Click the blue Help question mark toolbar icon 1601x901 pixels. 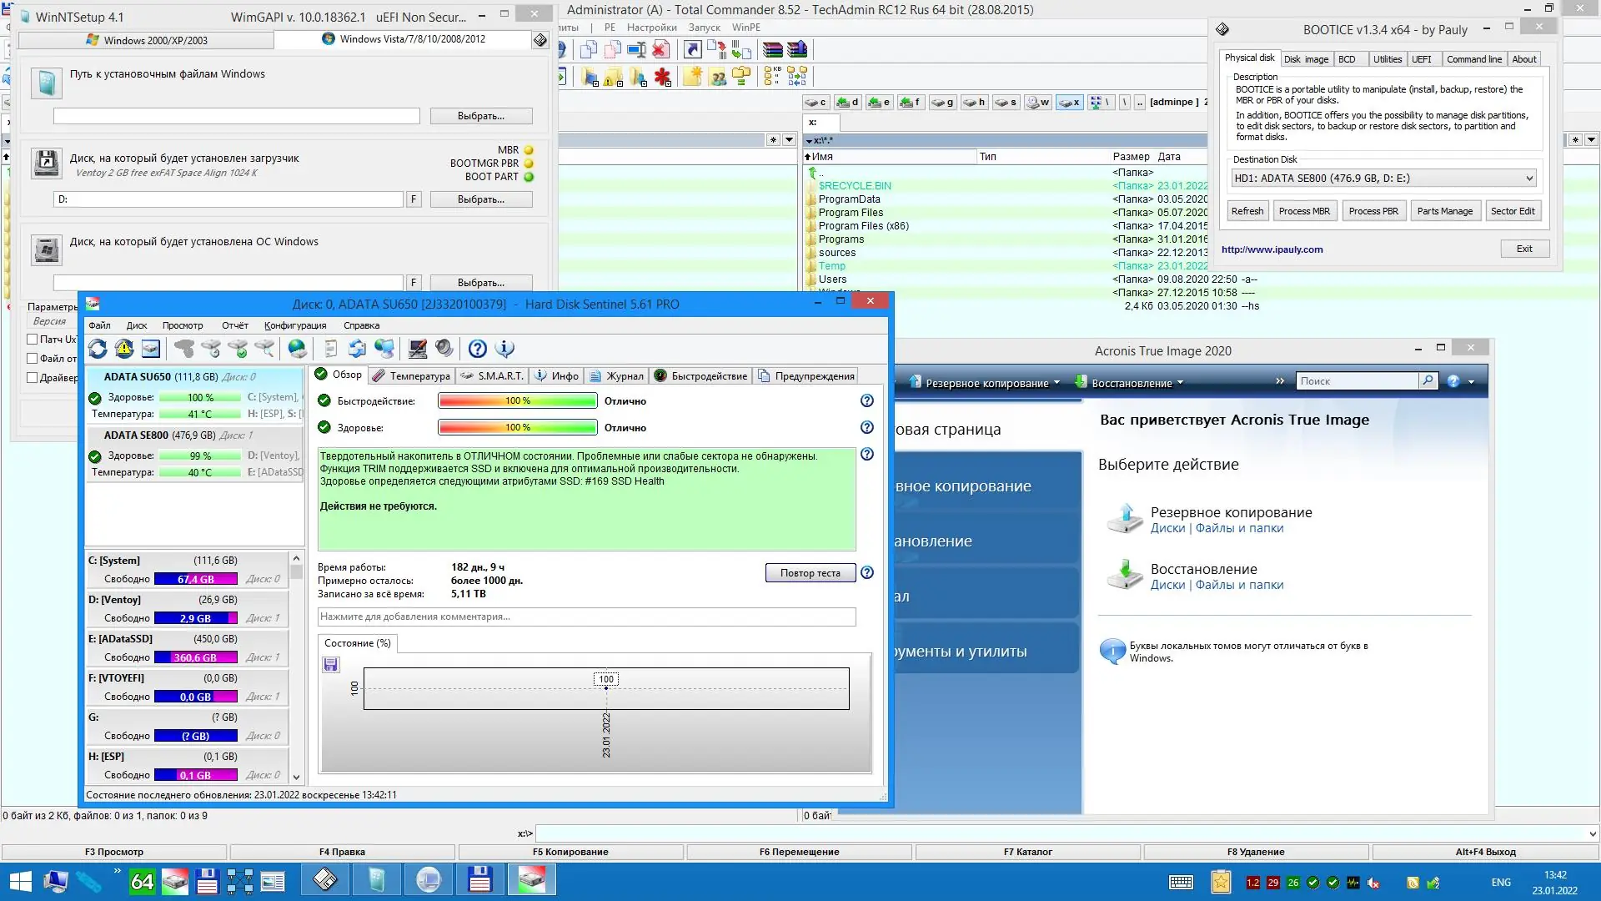tap(477, 349)
